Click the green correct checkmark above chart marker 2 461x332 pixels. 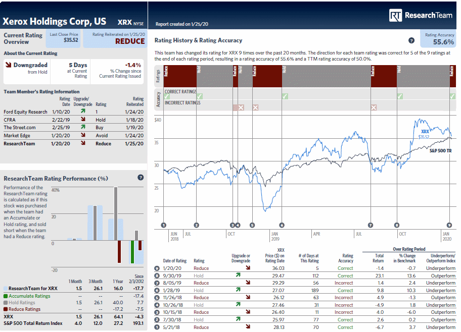[200, 96]
